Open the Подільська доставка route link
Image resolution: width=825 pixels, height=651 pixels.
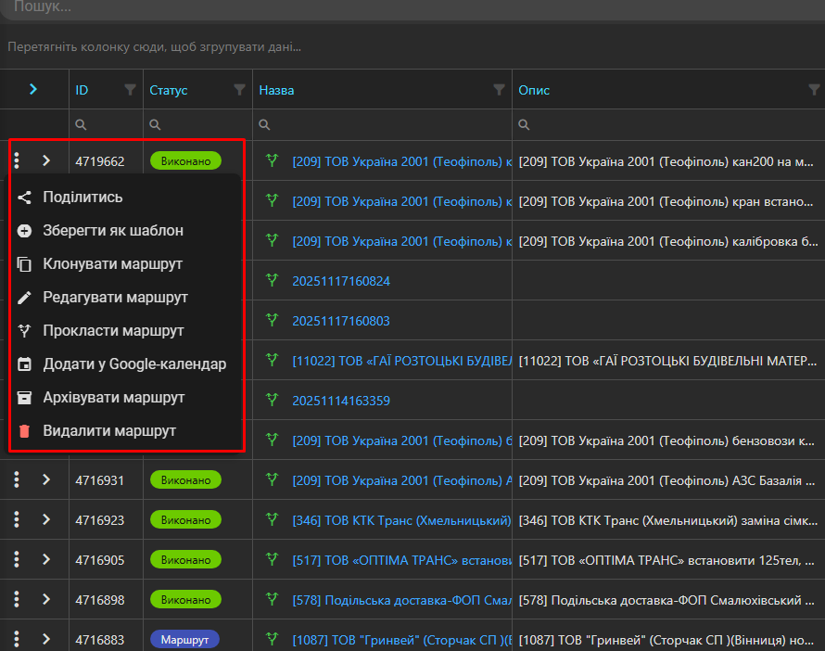click(x=402, y=600)
